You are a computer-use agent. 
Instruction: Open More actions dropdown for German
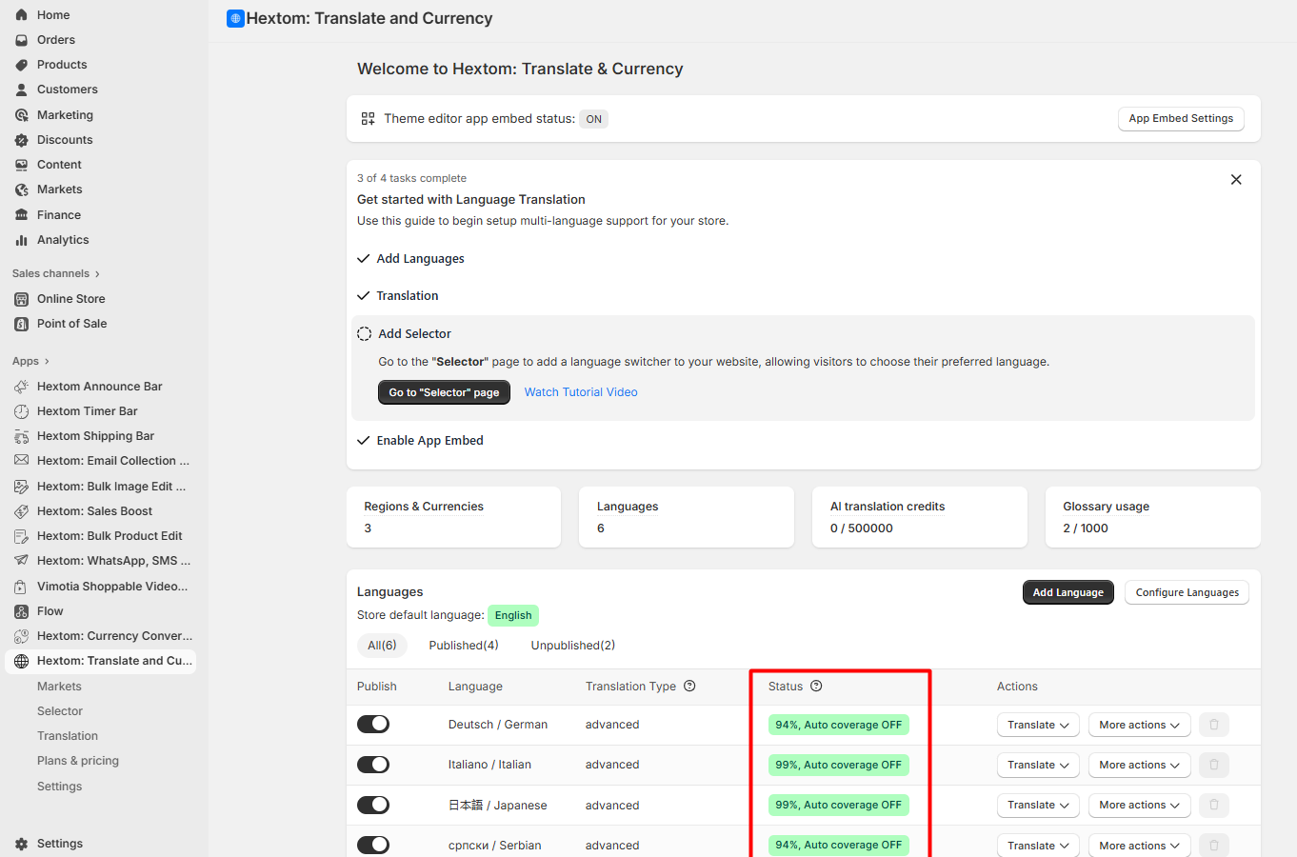pyautogui.click(x=1140, y=725)
